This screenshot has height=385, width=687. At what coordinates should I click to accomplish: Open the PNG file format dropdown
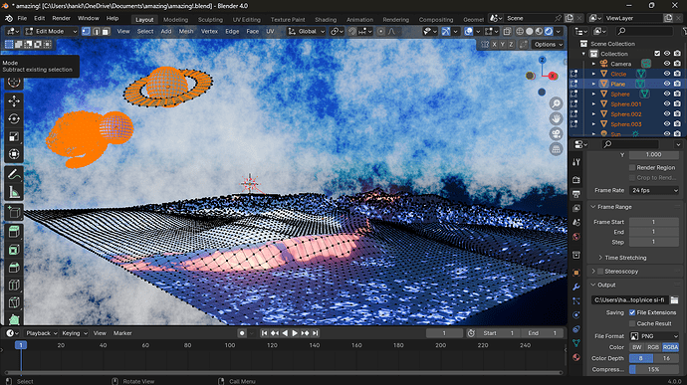654,336
